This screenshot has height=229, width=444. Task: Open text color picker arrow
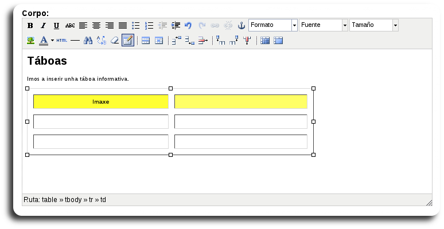point(52,41)
